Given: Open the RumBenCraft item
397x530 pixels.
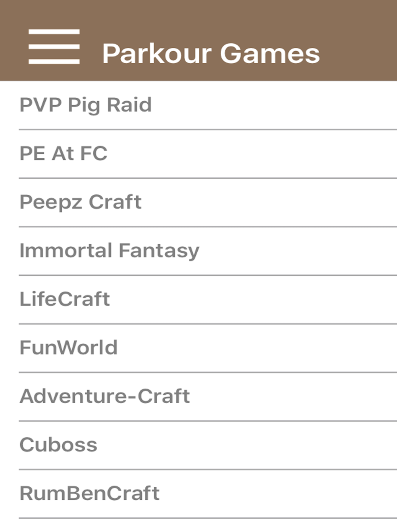Looking at the screenshot, I should pyautogui.click(x=198, y=493).
